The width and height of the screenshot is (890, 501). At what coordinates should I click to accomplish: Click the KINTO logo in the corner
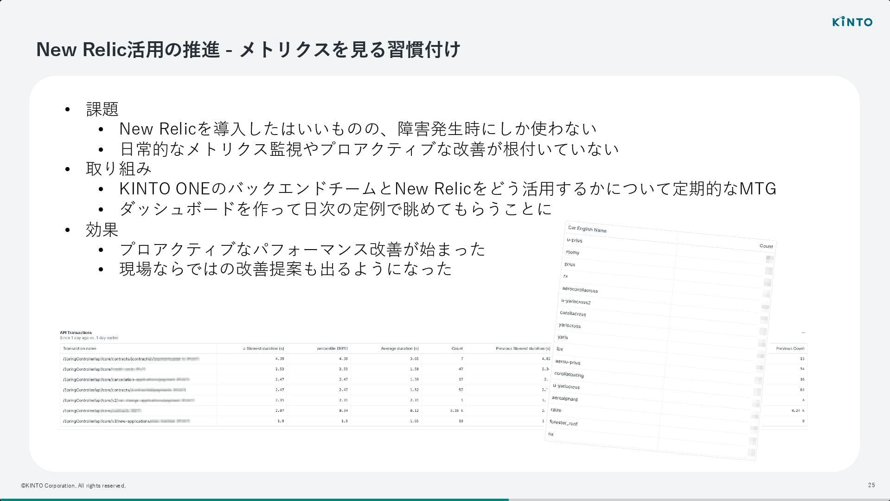pos(852,22)
